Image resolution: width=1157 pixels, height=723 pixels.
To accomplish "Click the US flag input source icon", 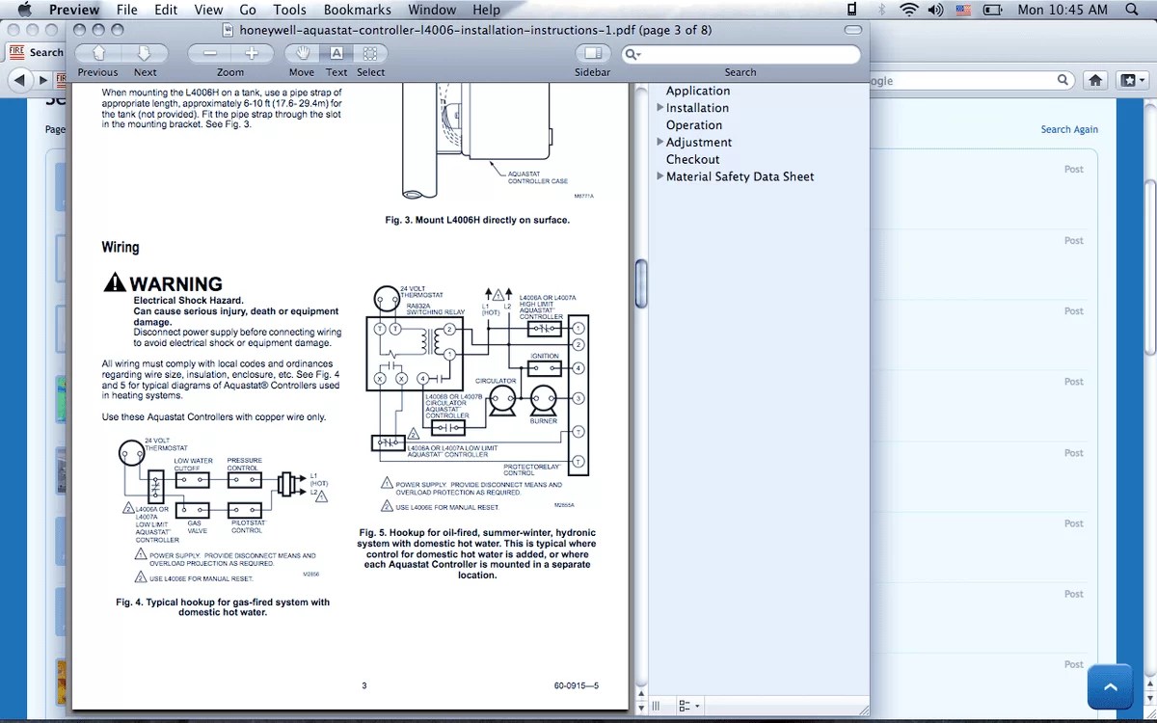I will [963, 10].
